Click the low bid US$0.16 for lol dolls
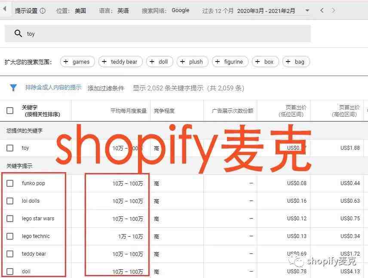Image resolution: width=368 pixels, height=278 pixels. tap(297, 201)
